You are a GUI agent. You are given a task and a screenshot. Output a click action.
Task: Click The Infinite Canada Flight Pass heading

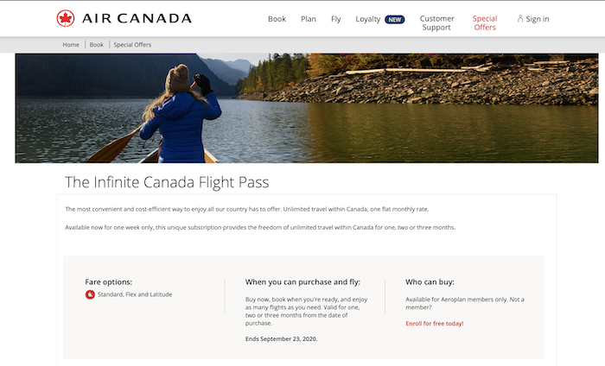point(167,182)
